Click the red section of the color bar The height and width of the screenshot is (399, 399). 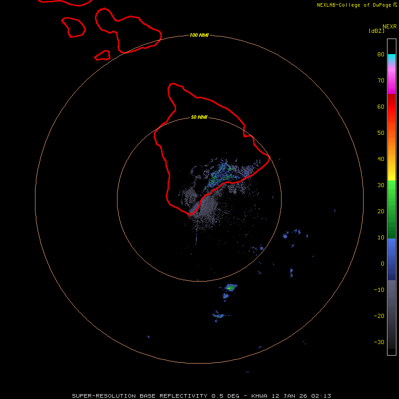click(x=391, y=107)
